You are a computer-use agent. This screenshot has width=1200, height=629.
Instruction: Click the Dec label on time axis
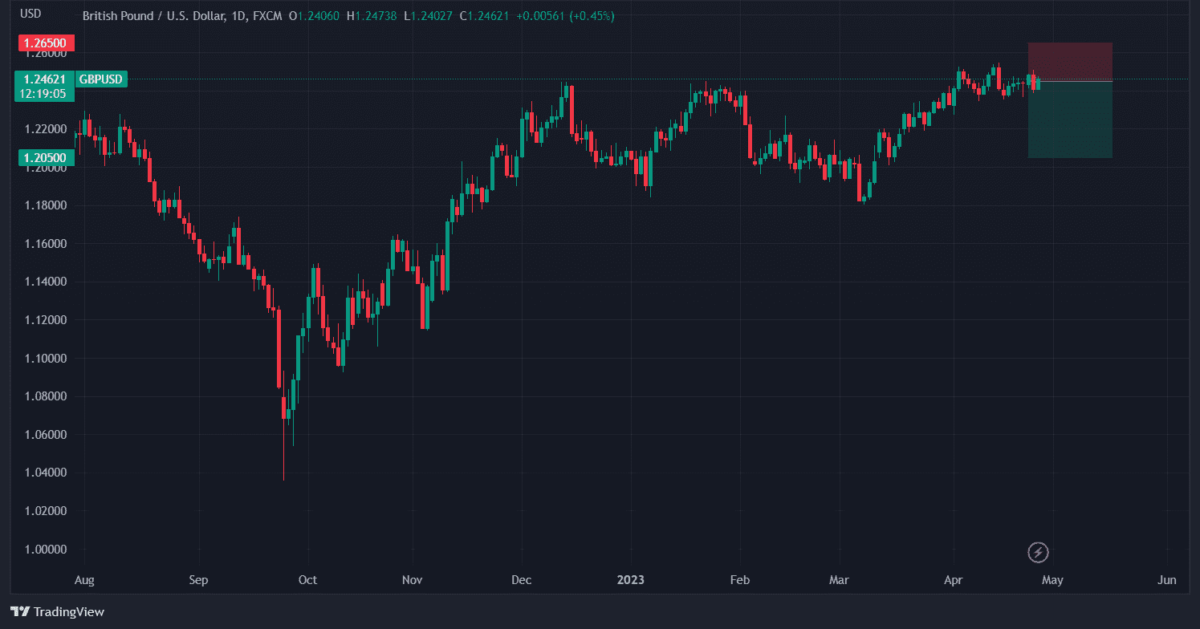[x=521, y=580]
